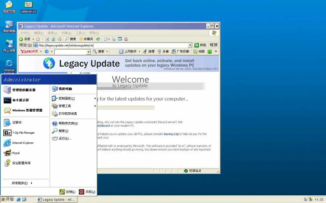
Task: Click the 注销(L) log off button
Action: (68, 192)
